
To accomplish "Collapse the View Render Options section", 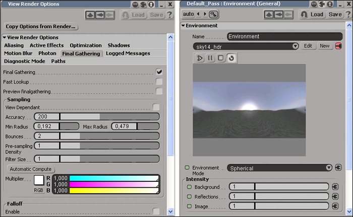I will click(4, 37).
